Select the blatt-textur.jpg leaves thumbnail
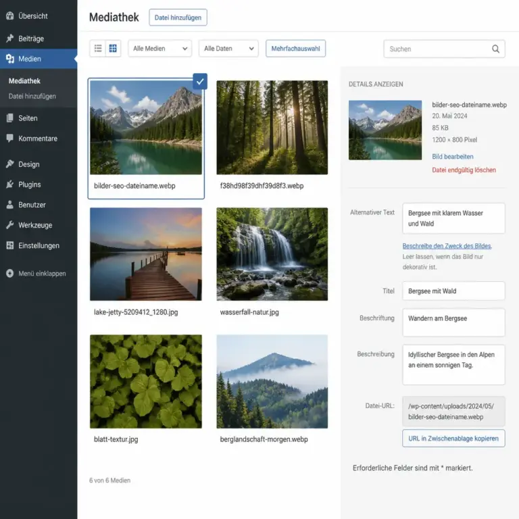Image resolution: width=519 pixels, height=519 pixels. 146,381
